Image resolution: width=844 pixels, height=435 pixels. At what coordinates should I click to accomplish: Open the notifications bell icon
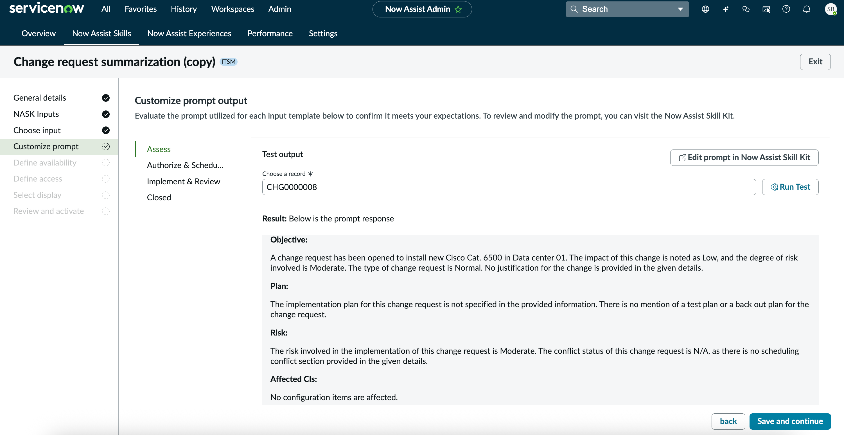[x=806, y=9]
